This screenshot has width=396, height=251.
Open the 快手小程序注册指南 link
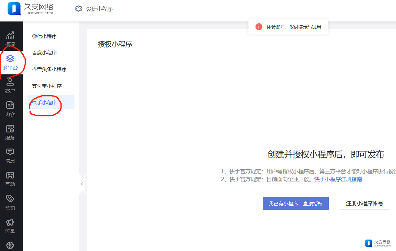(338, 179)
